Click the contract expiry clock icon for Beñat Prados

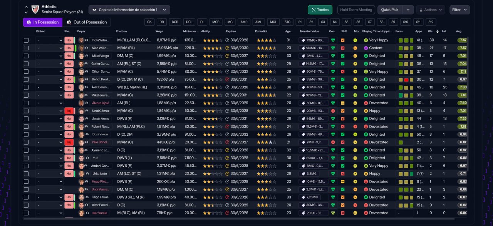(x=227, y=80)
